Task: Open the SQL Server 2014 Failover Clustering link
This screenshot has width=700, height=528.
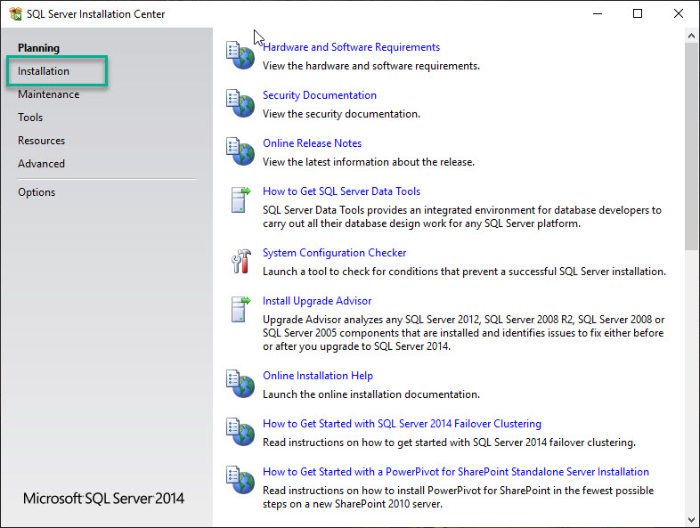Action: click(x=402, y=424)
